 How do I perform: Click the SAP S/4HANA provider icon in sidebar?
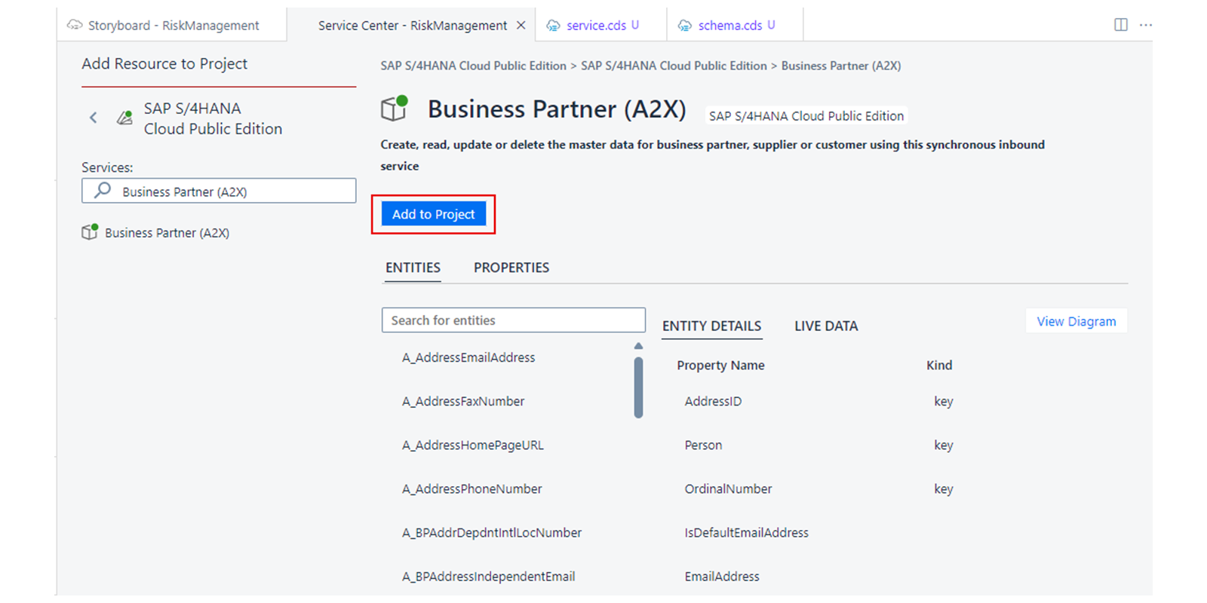tap(124, 118)
